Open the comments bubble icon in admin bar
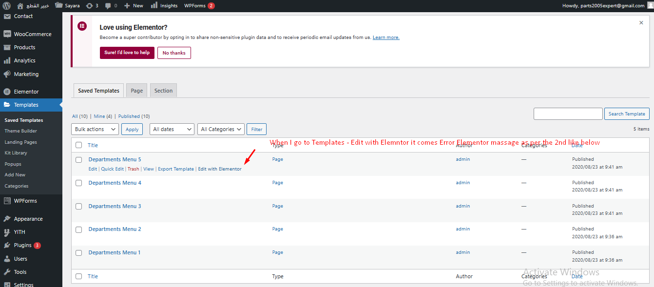This screenshot has width=654, height=287. (108, 6)
